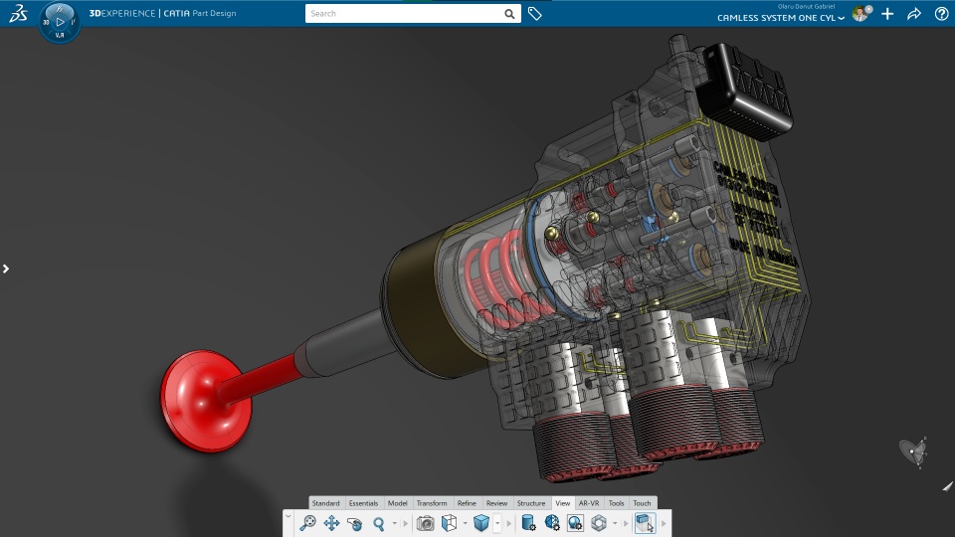Click the gray hexagon visual quality icon

(x=599, y=523)
